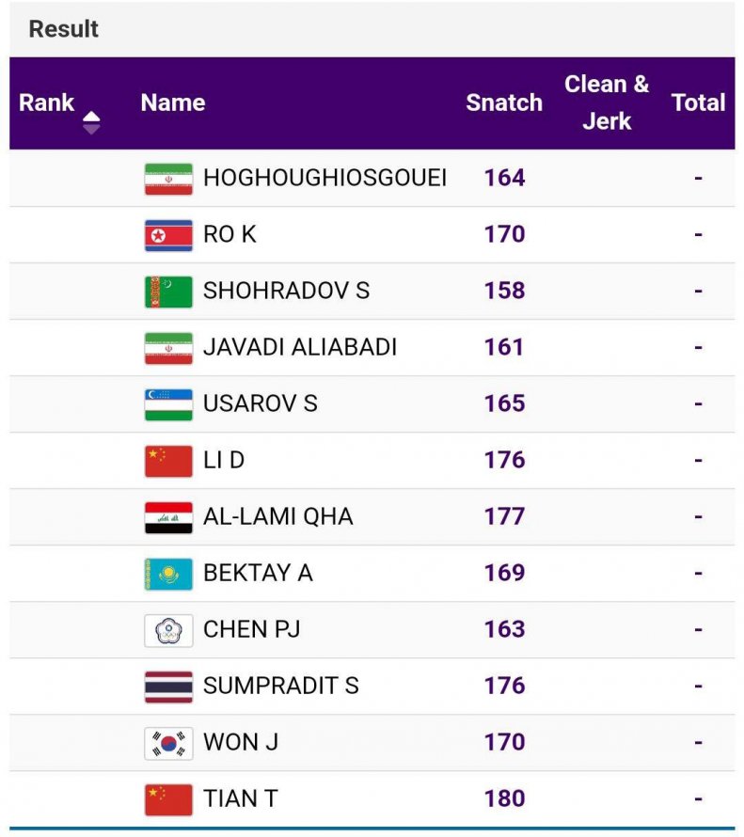Click the Snatch column header
The image size is (744, 837).
click(x=504, y=103)
